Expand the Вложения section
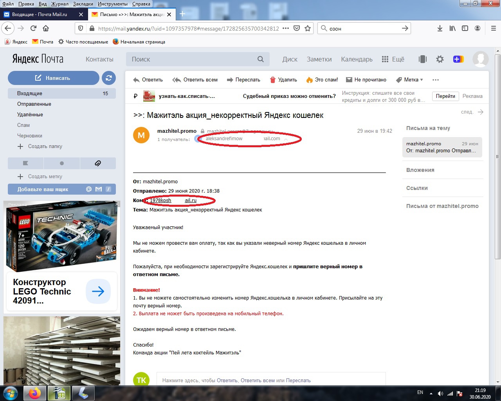 tap(420, 170)
